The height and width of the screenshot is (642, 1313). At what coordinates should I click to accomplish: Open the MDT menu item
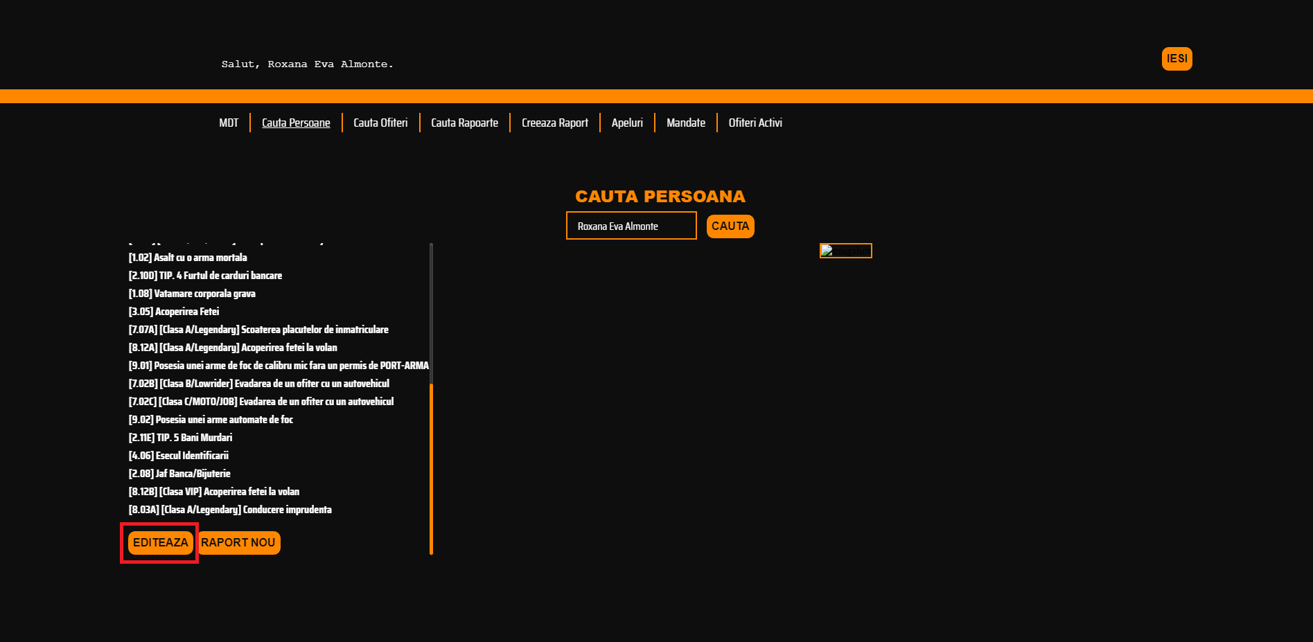(229, 123)
